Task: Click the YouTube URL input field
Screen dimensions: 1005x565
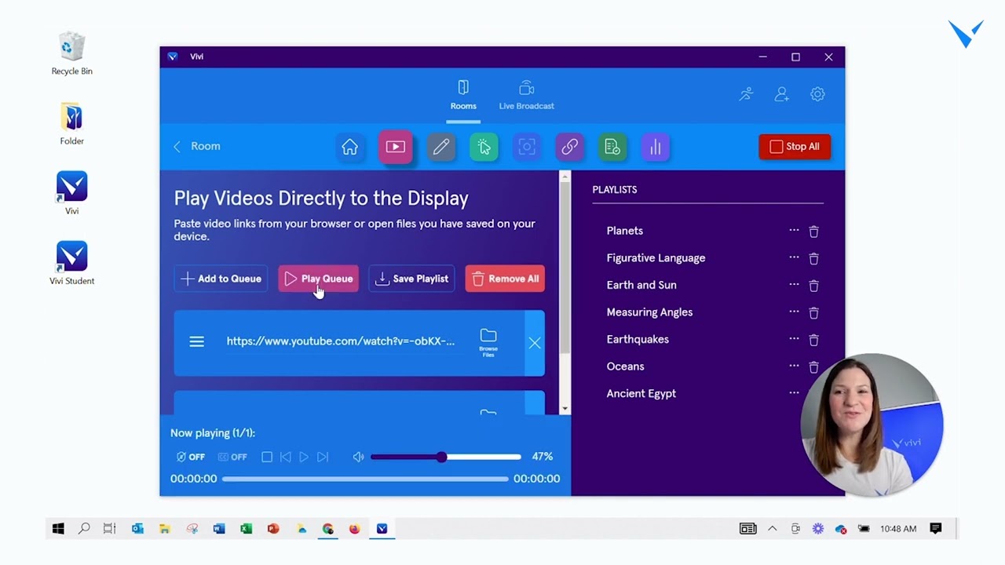Action: [x=341, y=341]
